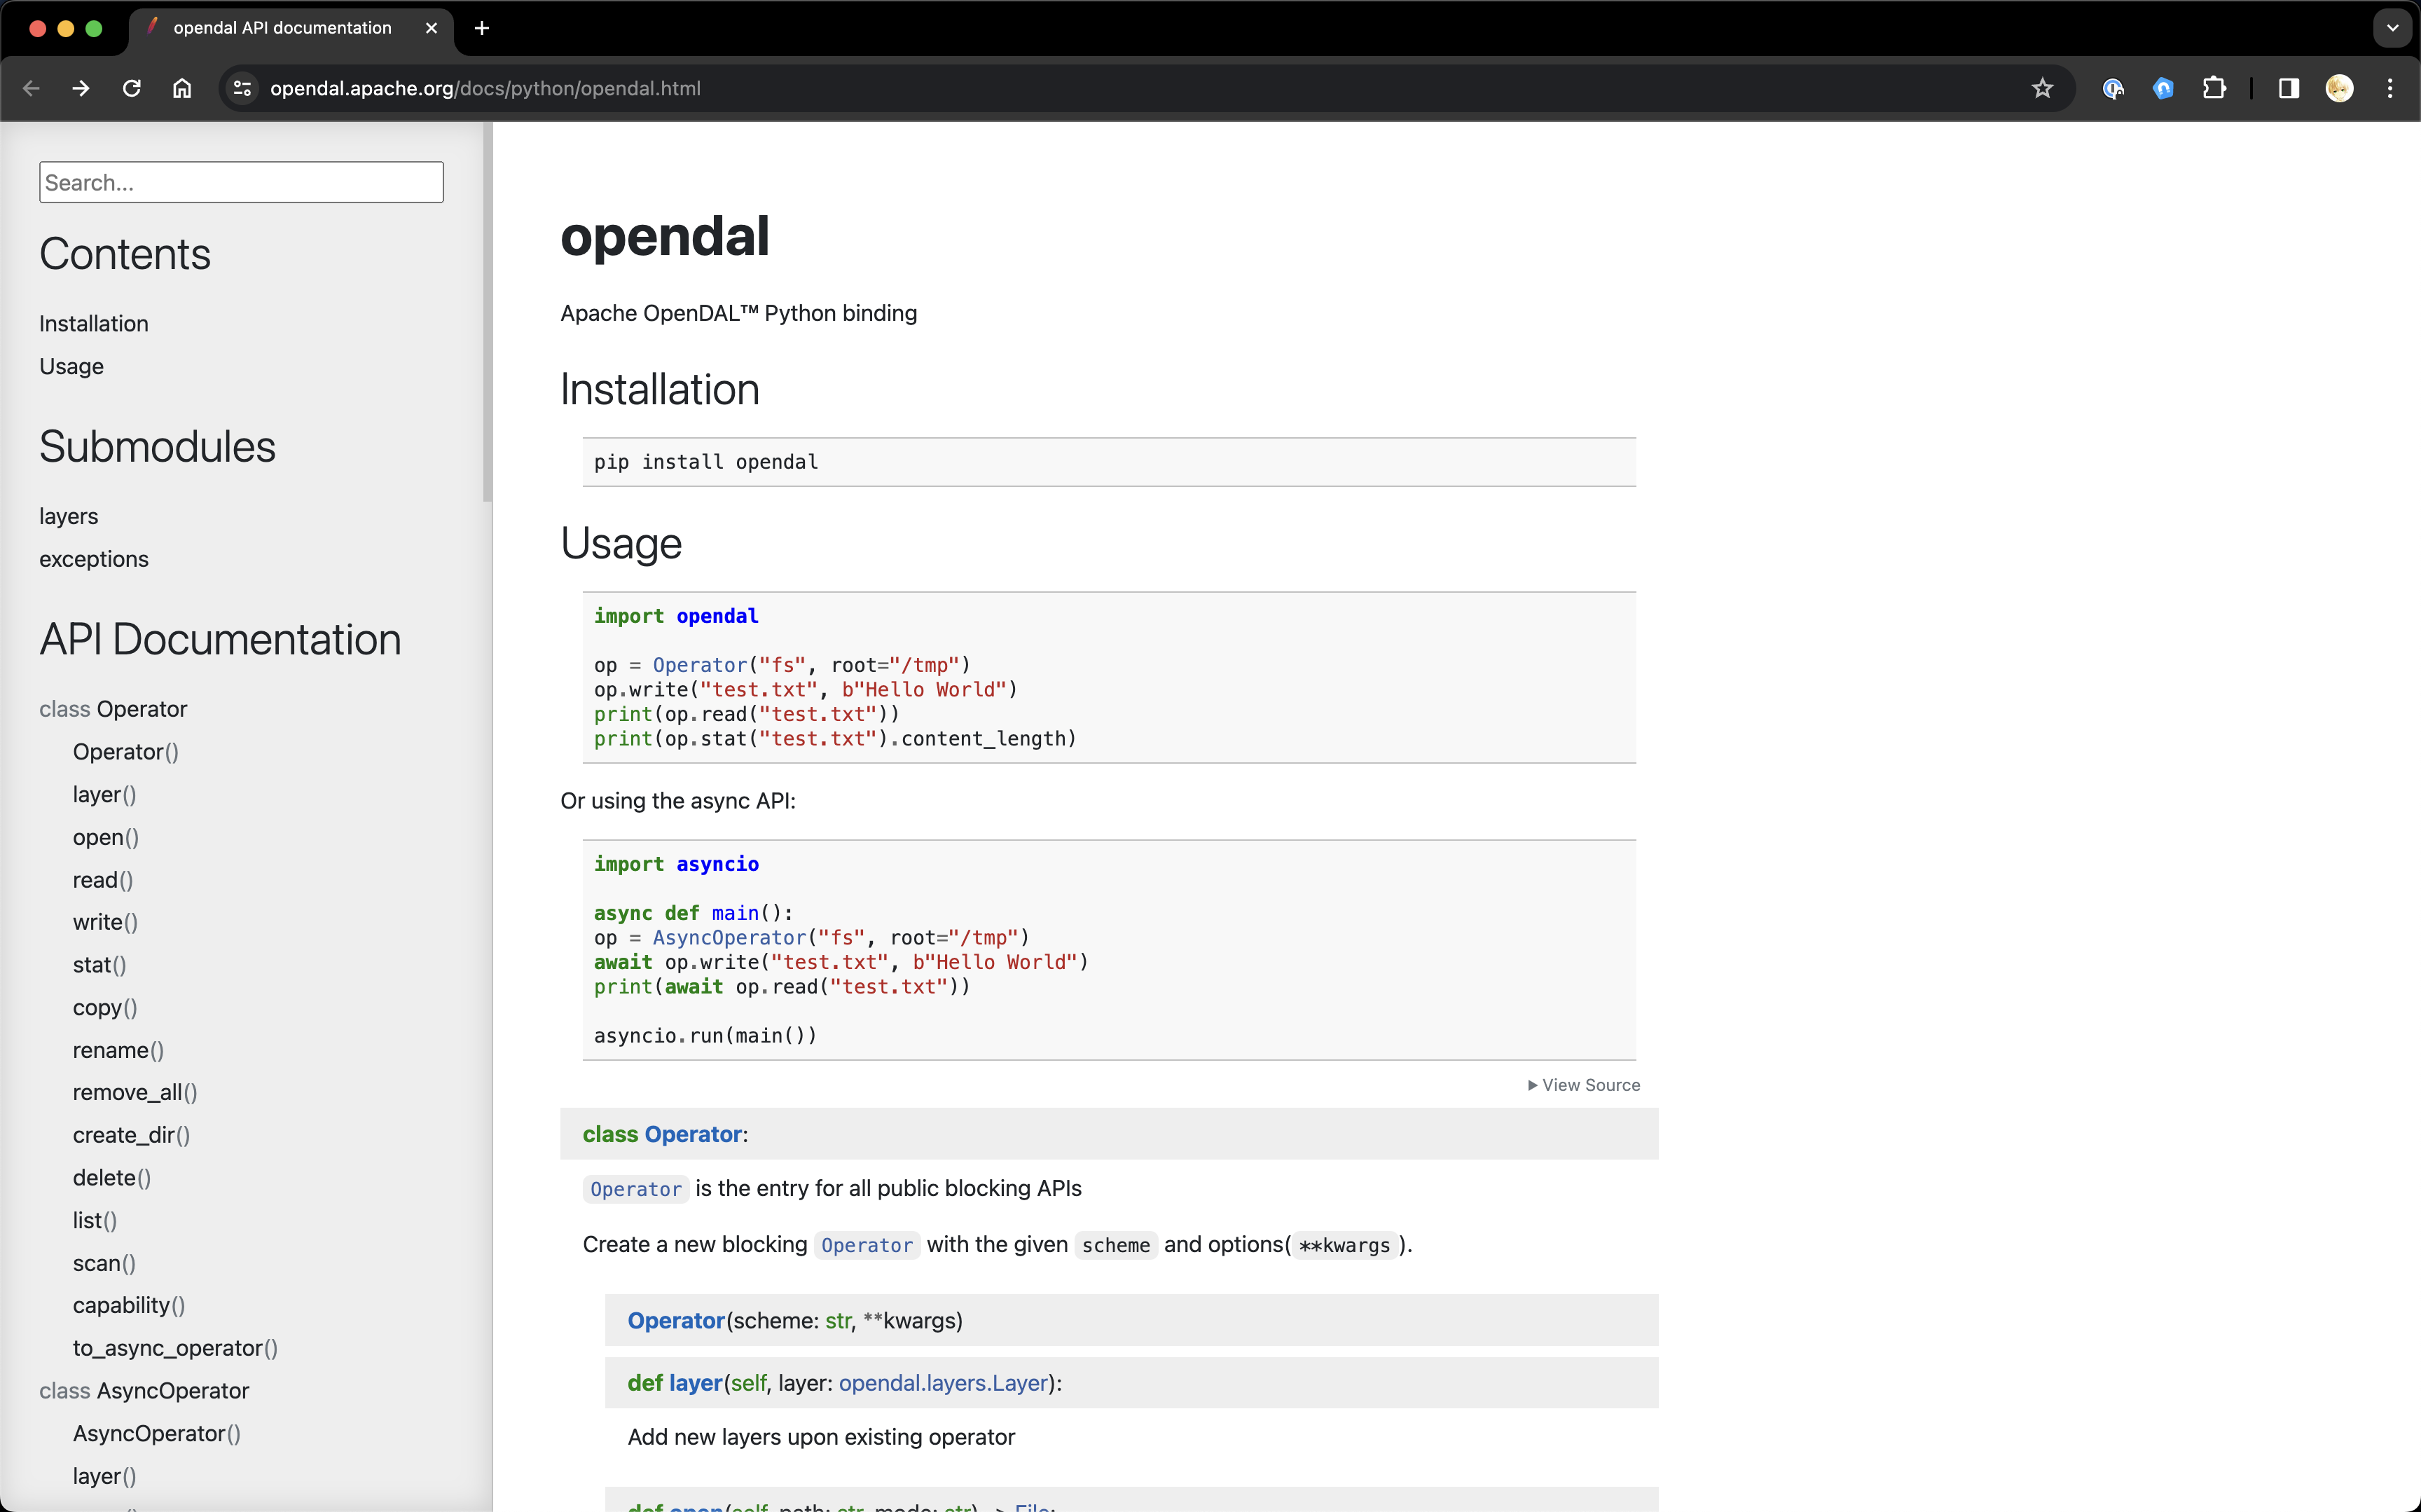Navigate to open() in sidebar
The width and height of the screenshot is (2421, 1512).
pos(106,837)
